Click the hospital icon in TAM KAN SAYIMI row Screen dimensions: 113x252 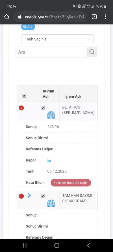click(x=51, y=203)
